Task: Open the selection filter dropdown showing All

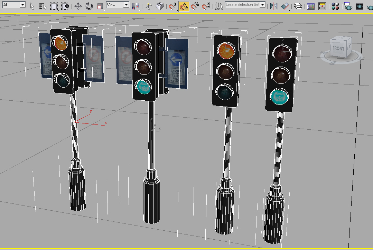Action: [22, 5]
